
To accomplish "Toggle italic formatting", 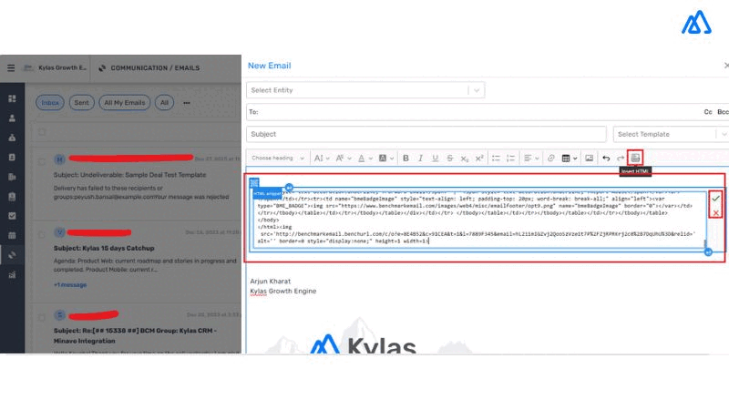I will coord(420,158).
